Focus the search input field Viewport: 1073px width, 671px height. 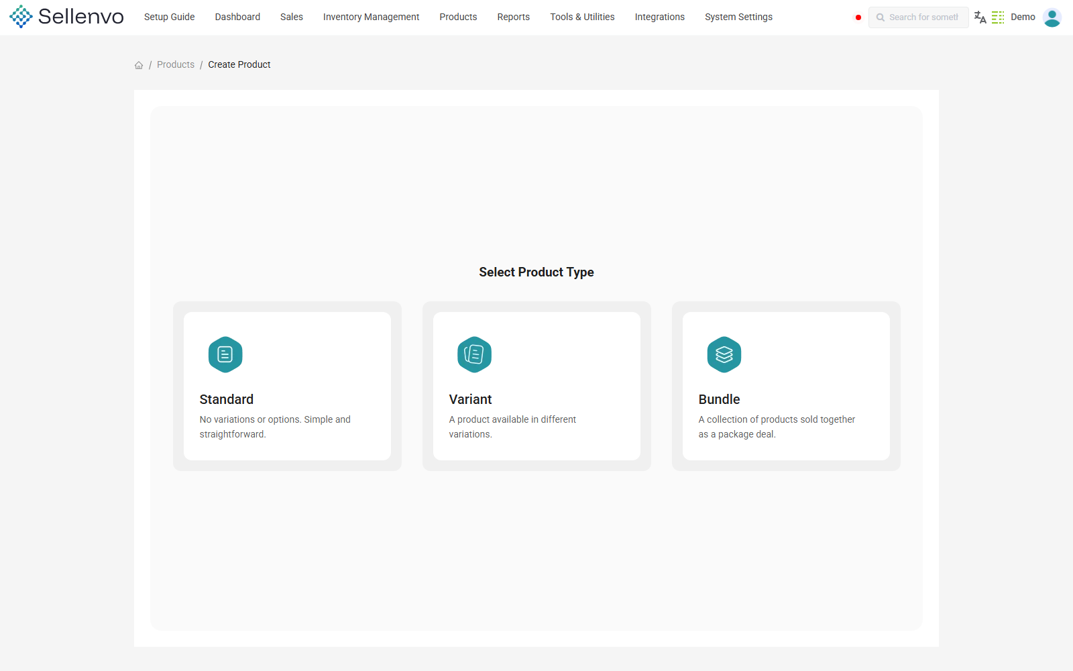point(919,17)
